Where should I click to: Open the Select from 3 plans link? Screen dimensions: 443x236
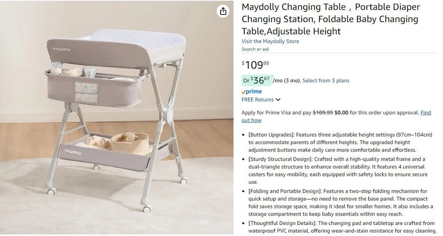[326, 80]
